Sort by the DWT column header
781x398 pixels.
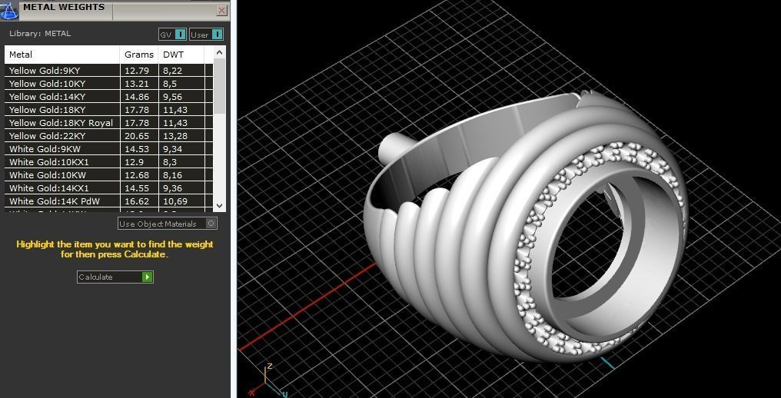[181, 55]
